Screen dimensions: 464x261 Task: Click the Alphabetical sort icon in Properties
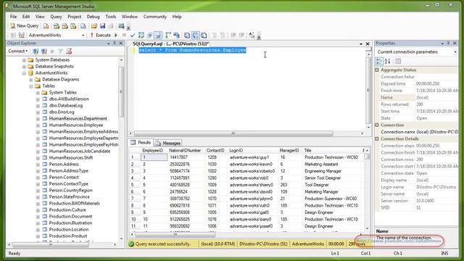coord(388,61)
